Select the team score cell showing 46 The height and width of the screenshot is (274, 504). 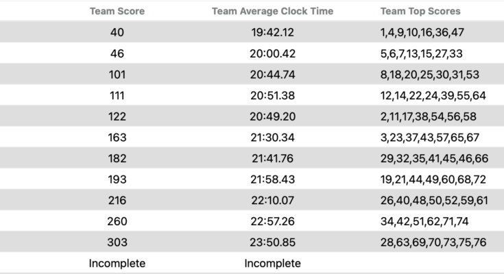[x=117, y=53]
